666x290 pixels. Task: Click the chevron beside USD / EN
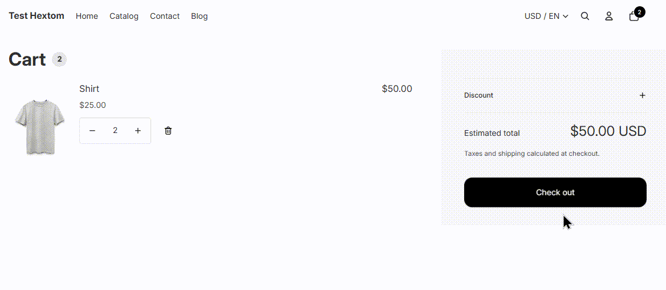[x=565, y=16]
